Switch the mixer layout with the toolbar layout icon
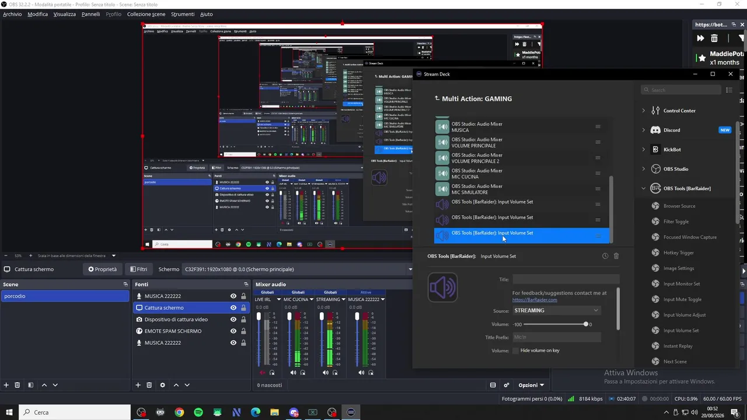 point(493,385)
